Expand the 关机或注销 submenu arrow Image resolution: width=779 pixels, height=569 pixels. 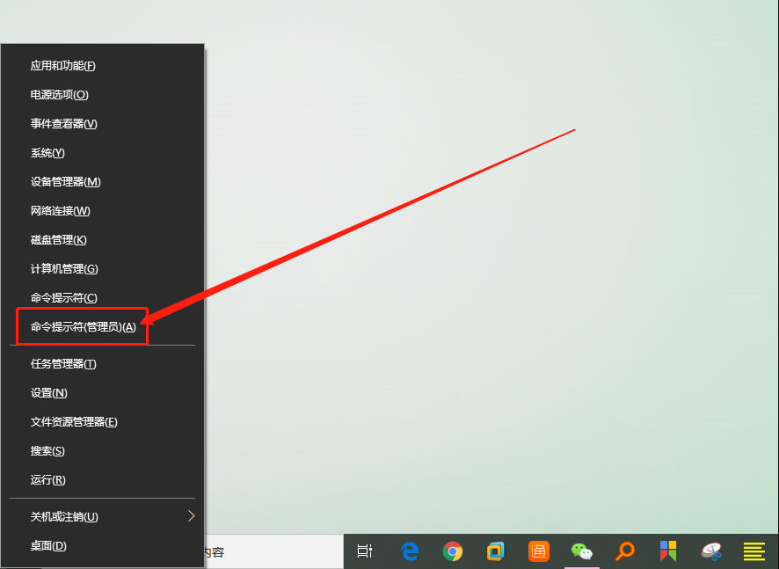[192, 516]
